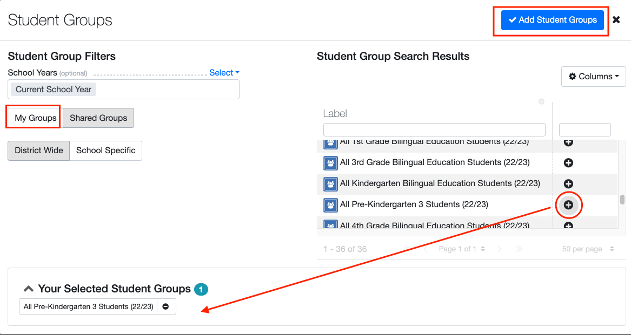Image resolution: width=631 pixels, height=335 pixels.
Task: Add the 3rd Grade Bilingual Education group
Action: [568, 162]
